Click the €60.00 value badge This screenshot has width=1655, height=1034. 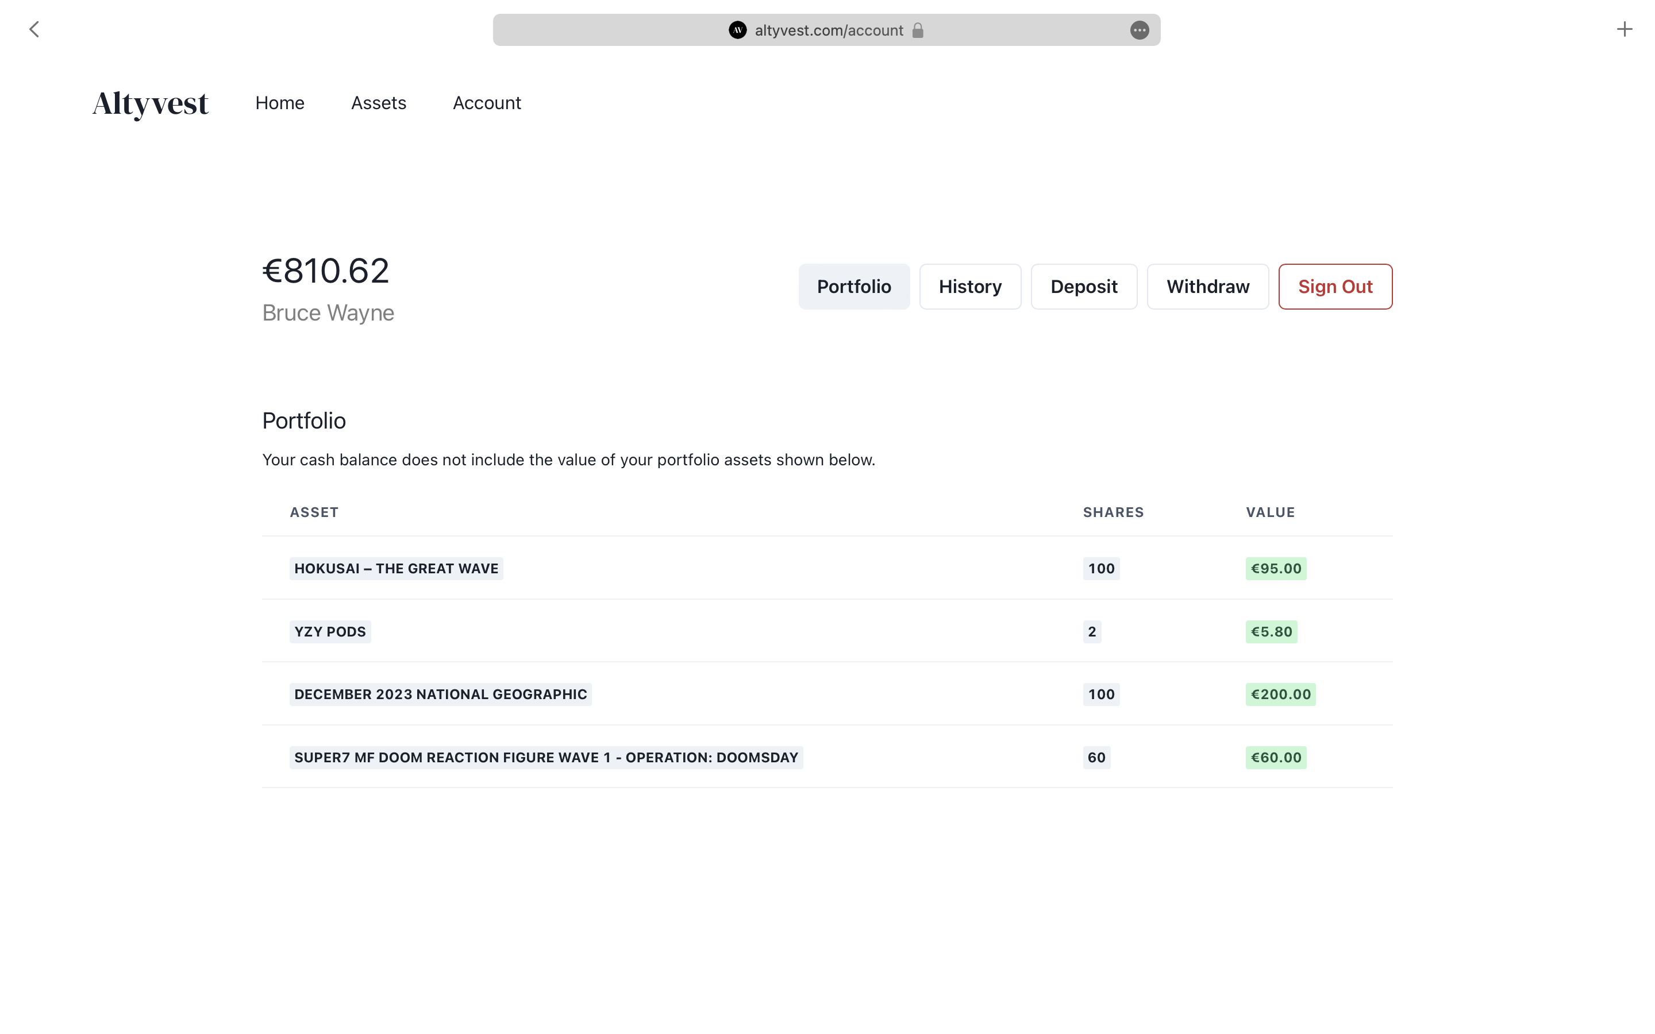pos(1276,757)
